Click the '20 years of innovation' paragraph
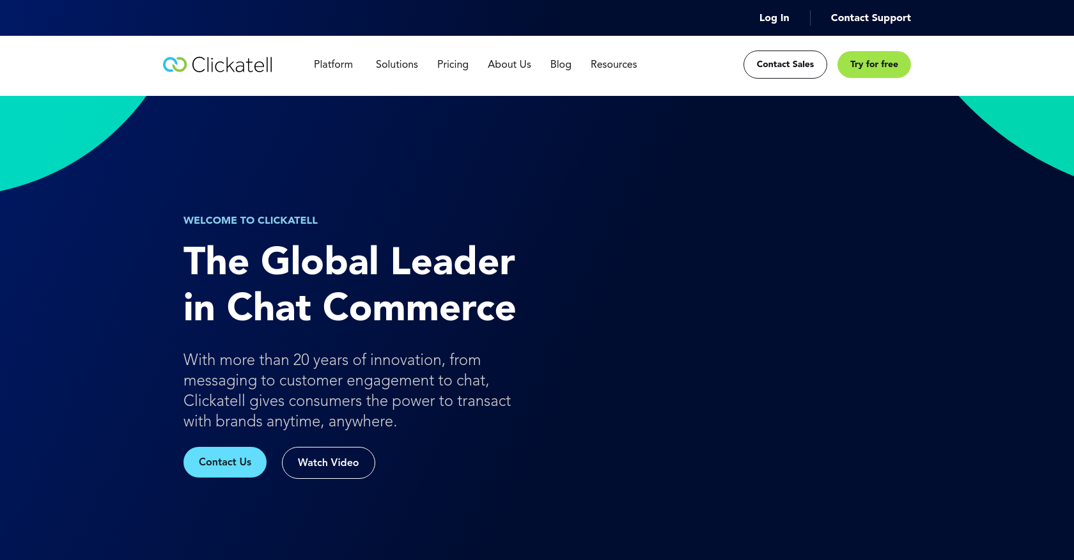The image size is (1074, 560). coord(347,391)
